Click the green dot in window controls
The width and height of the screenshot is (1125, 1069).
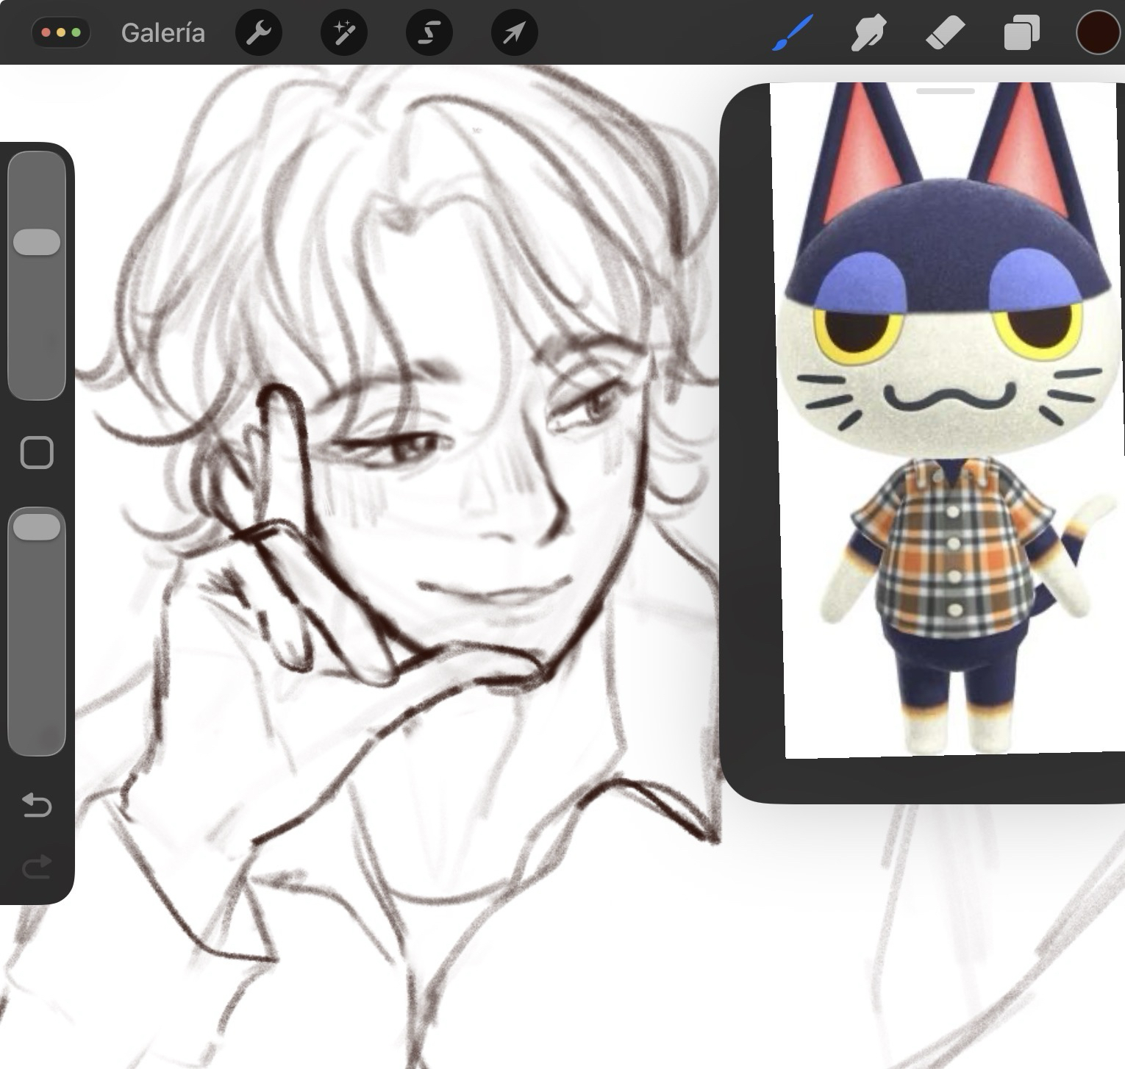click(x=76, y=33)
